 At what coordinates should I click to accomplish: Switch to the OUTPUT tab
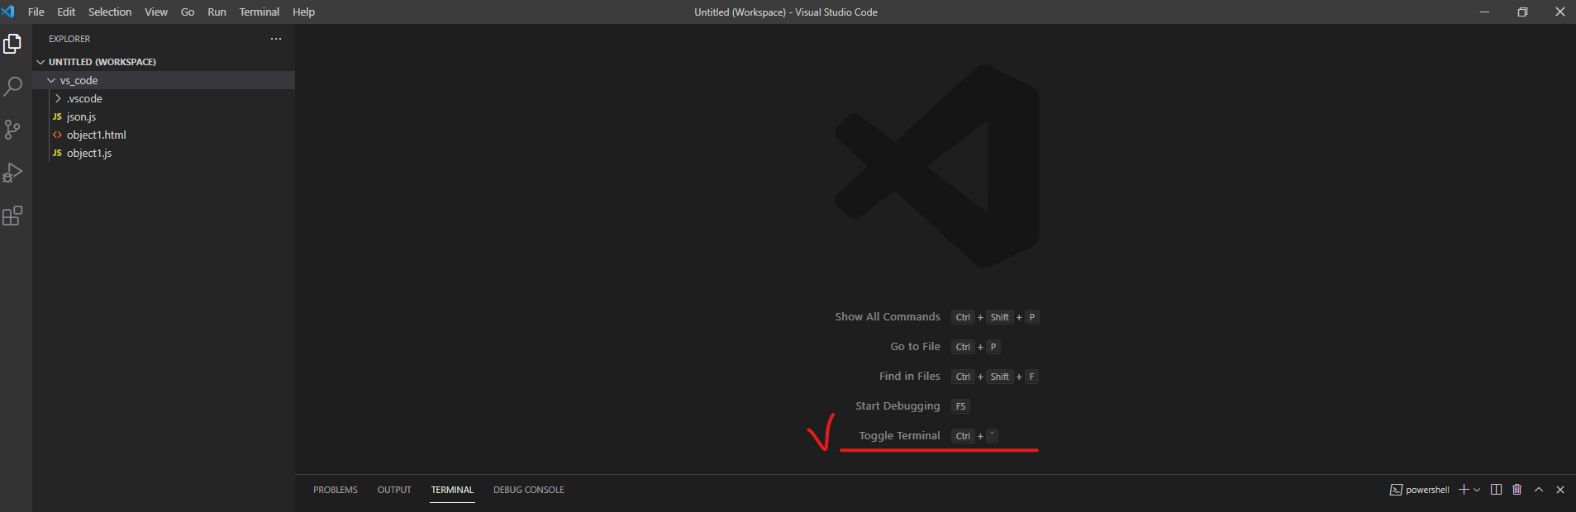pyautogui.click(x=394, y=490)
